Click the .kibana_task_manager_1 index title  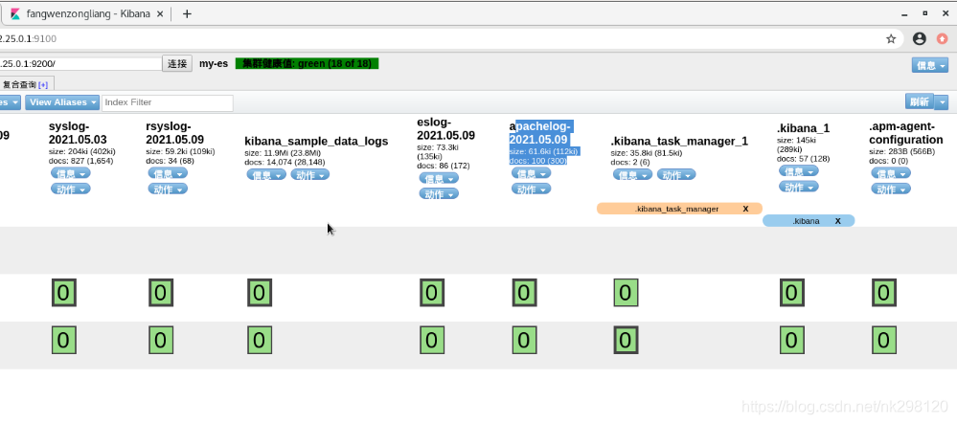tap(679, 142)
